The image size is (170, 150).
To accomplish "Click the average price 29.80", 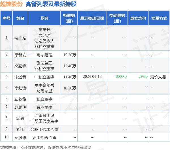I will (x=143, y=76).
